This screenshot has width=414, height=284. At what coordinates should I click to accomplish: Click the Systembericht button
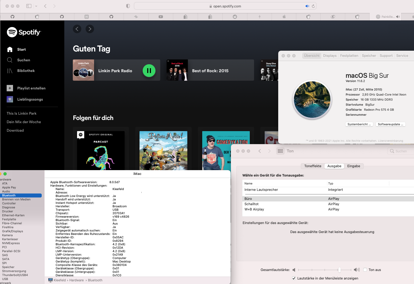pos(359,124)
